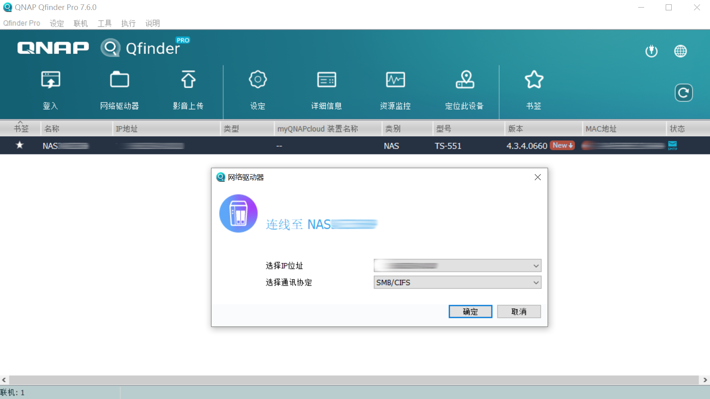Open the 说明 help menu
The width and height of the screenshot is (710, 399).
(x=152, y=23)
